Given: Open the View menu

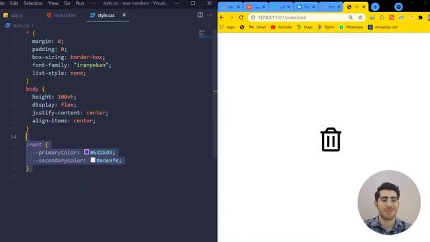Looking at the screenshot, I should click(x=53, y=3).
